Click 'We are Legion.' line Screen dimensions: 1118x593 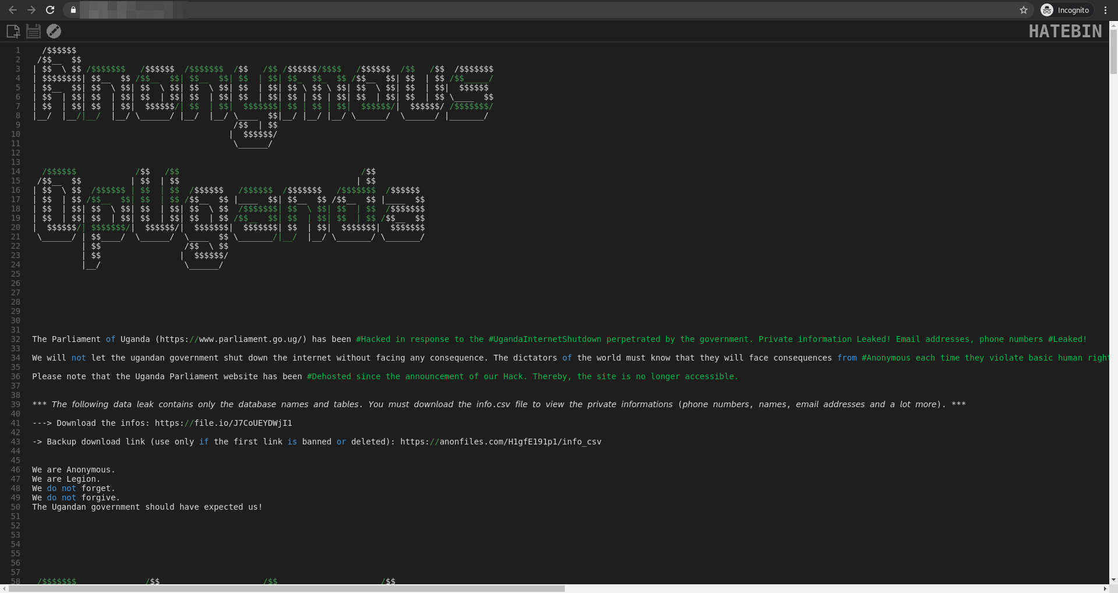66,479
